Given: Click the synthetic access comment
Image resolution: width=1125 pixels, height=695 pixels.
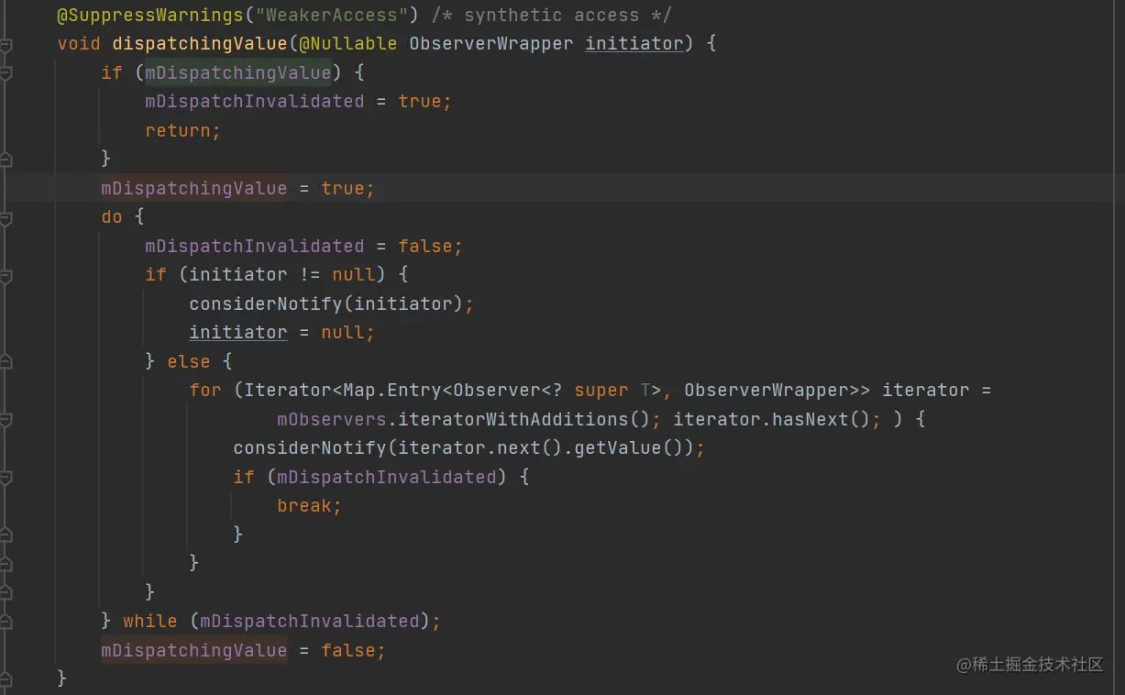Looking at the screenshot, I should coord(552,15).
